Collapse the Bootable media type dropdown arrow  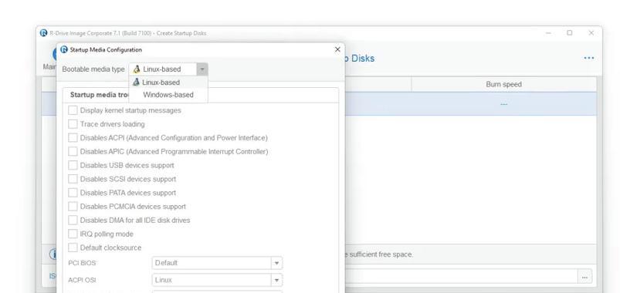[x=202, y=69]
